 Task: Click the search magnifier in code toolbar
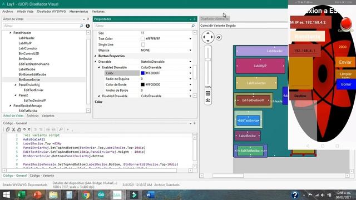coord(61,129)
